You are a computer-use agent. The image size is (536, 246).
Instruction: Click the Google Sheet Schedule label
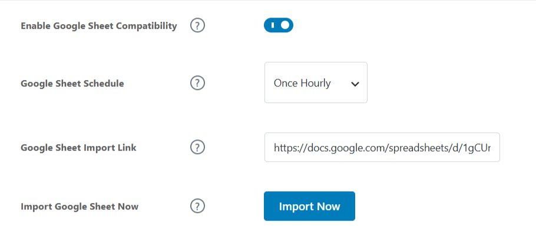pos(72,84)
